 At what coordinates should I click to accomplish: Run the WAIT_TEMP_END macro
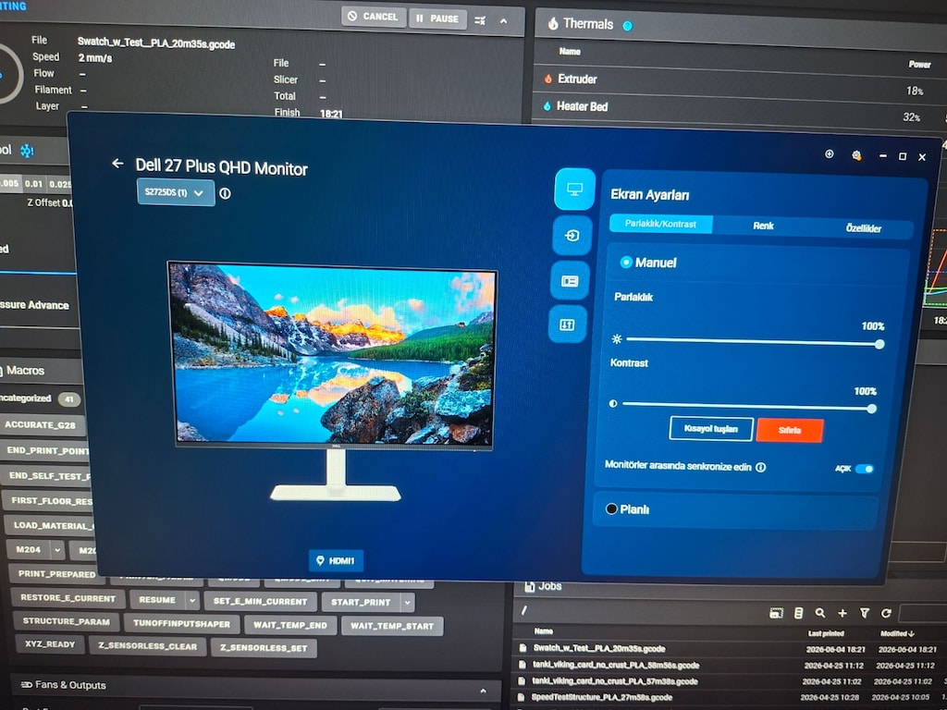[x=289, y=625]
